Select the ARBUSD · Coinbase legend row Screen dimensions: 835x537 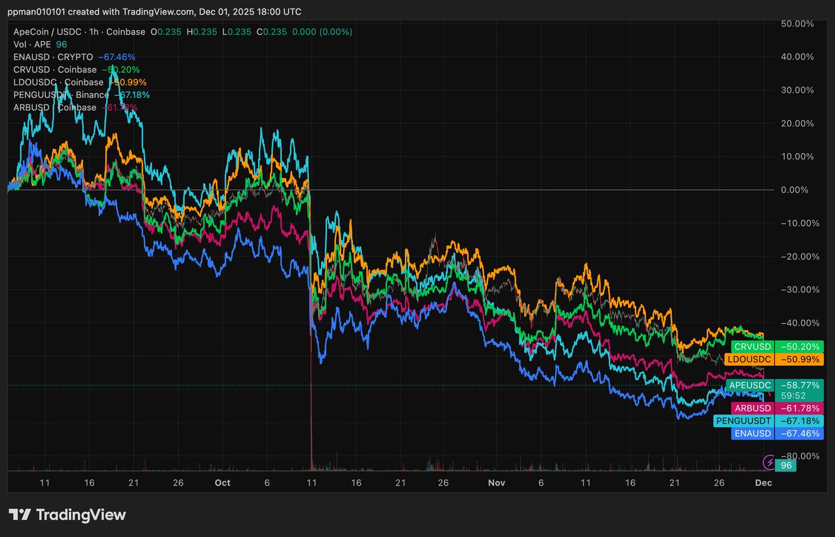tap(76, 107)
